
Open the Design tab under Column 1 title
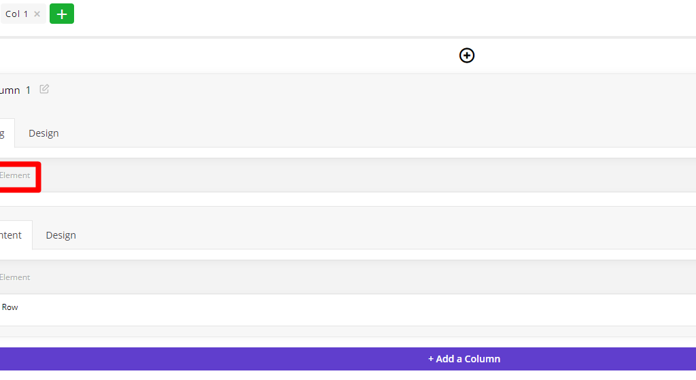point(43,133)
